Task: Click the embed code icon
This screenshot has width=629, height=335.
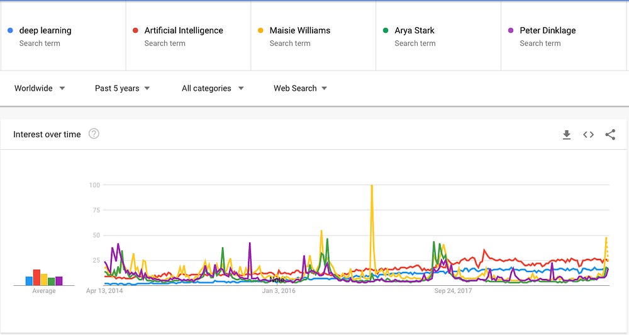Action: (x=588, y=135)
